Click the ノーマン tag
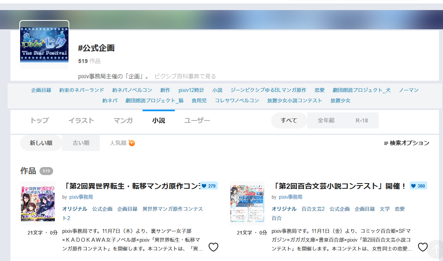The height and width of the screenshot is (261, 443). click(x=409, y=90)
